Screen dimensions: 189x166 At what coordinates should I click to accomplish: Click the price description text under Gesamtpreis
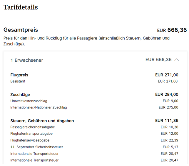click(86, 41)
